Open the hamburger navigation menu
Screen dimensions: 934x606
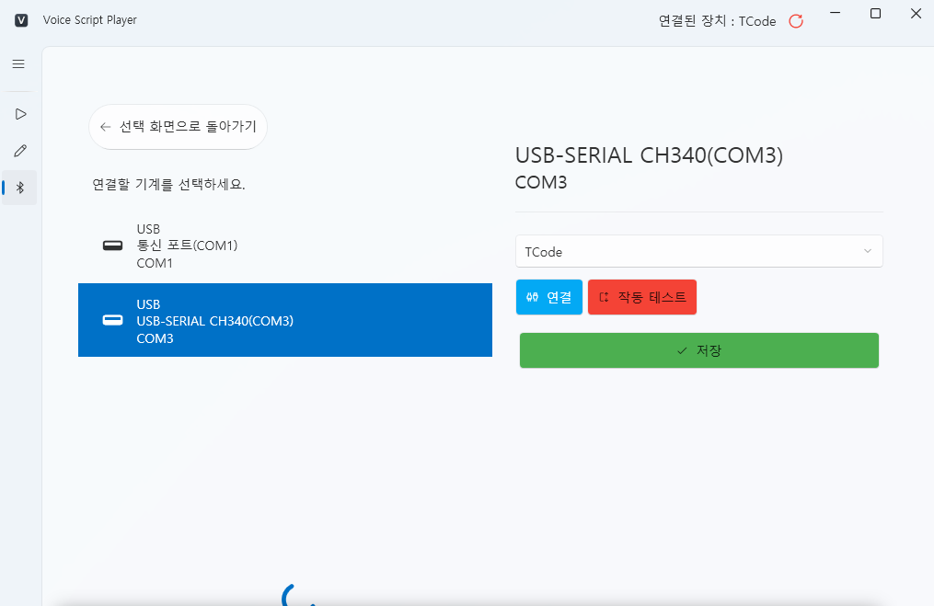18,64
